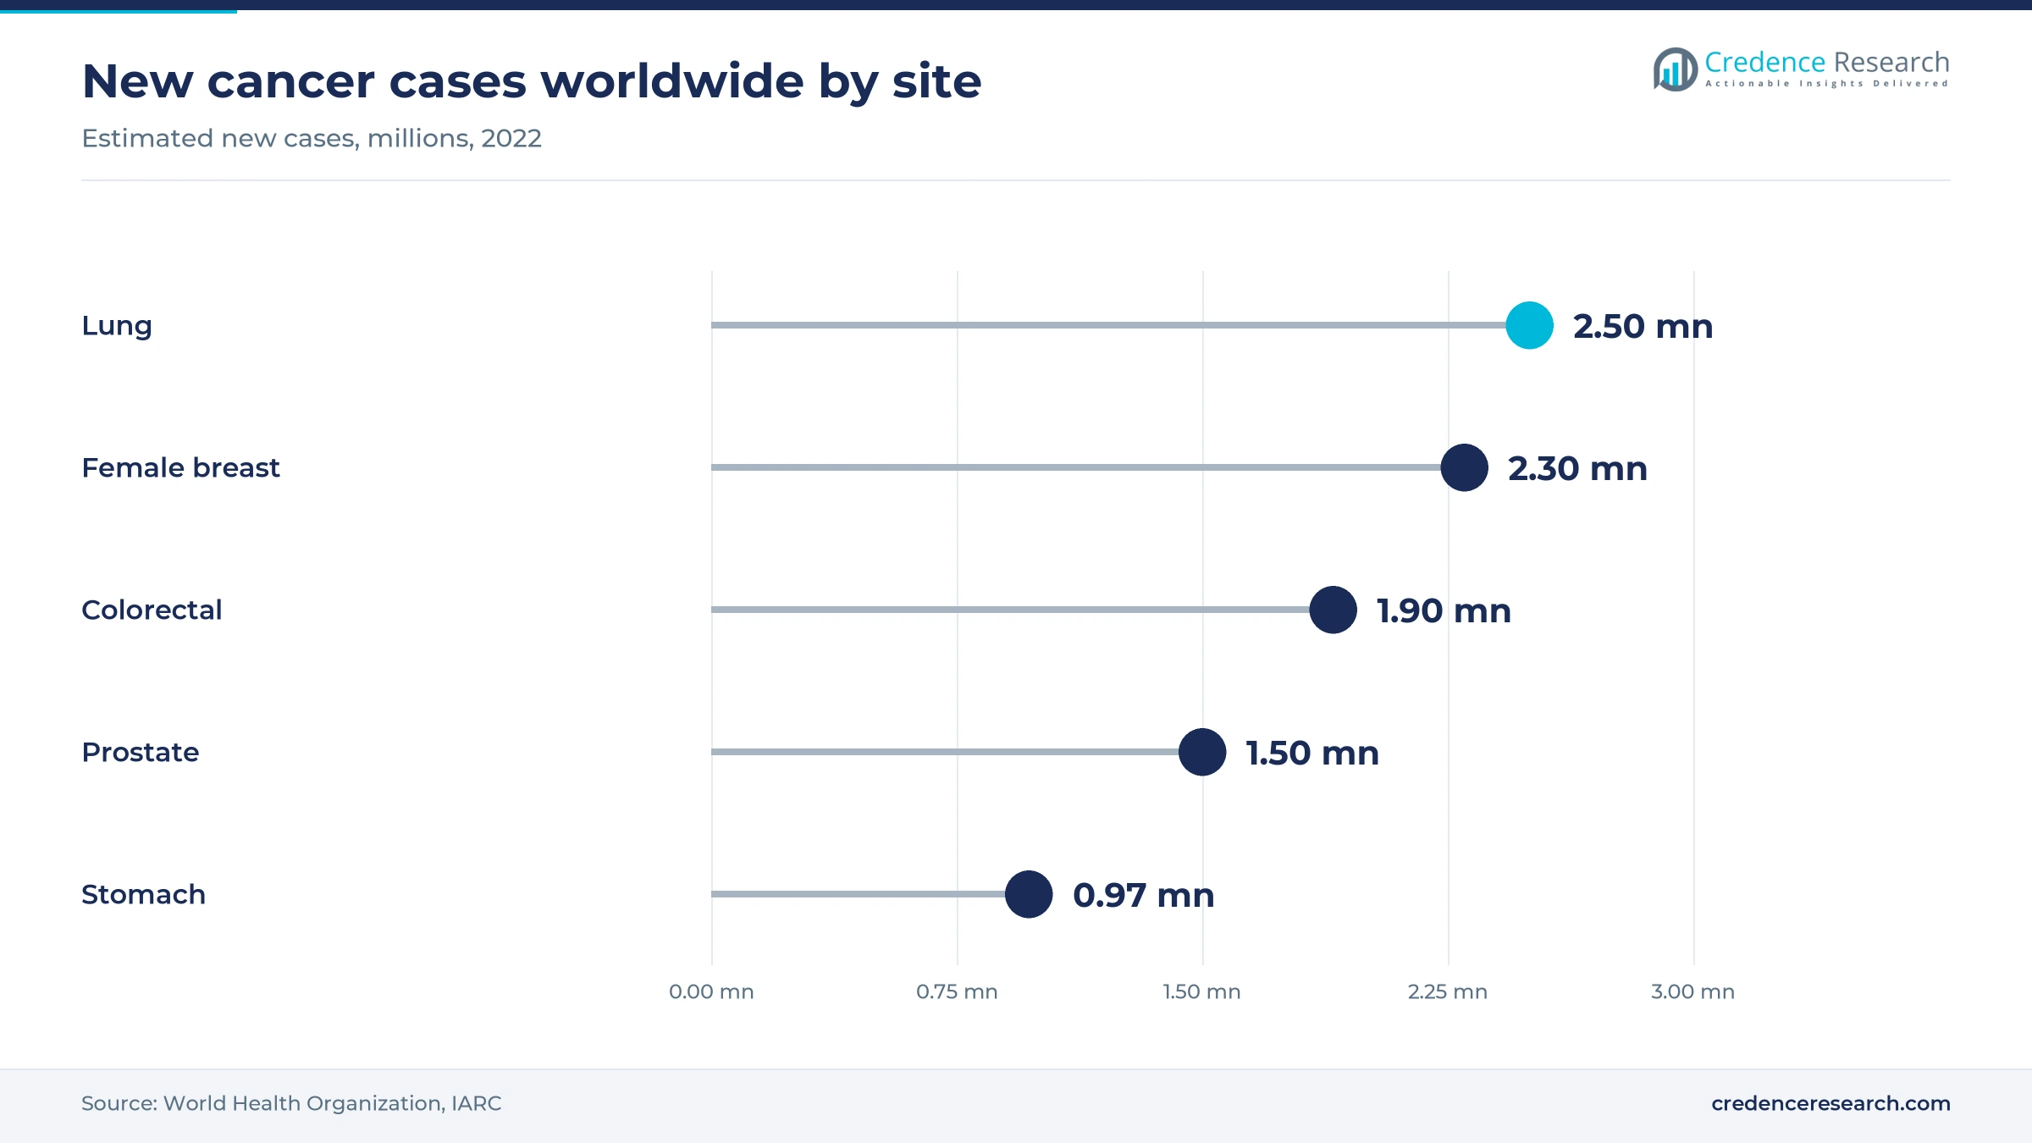Click the 'Lung' category label

tap(117, 326)
